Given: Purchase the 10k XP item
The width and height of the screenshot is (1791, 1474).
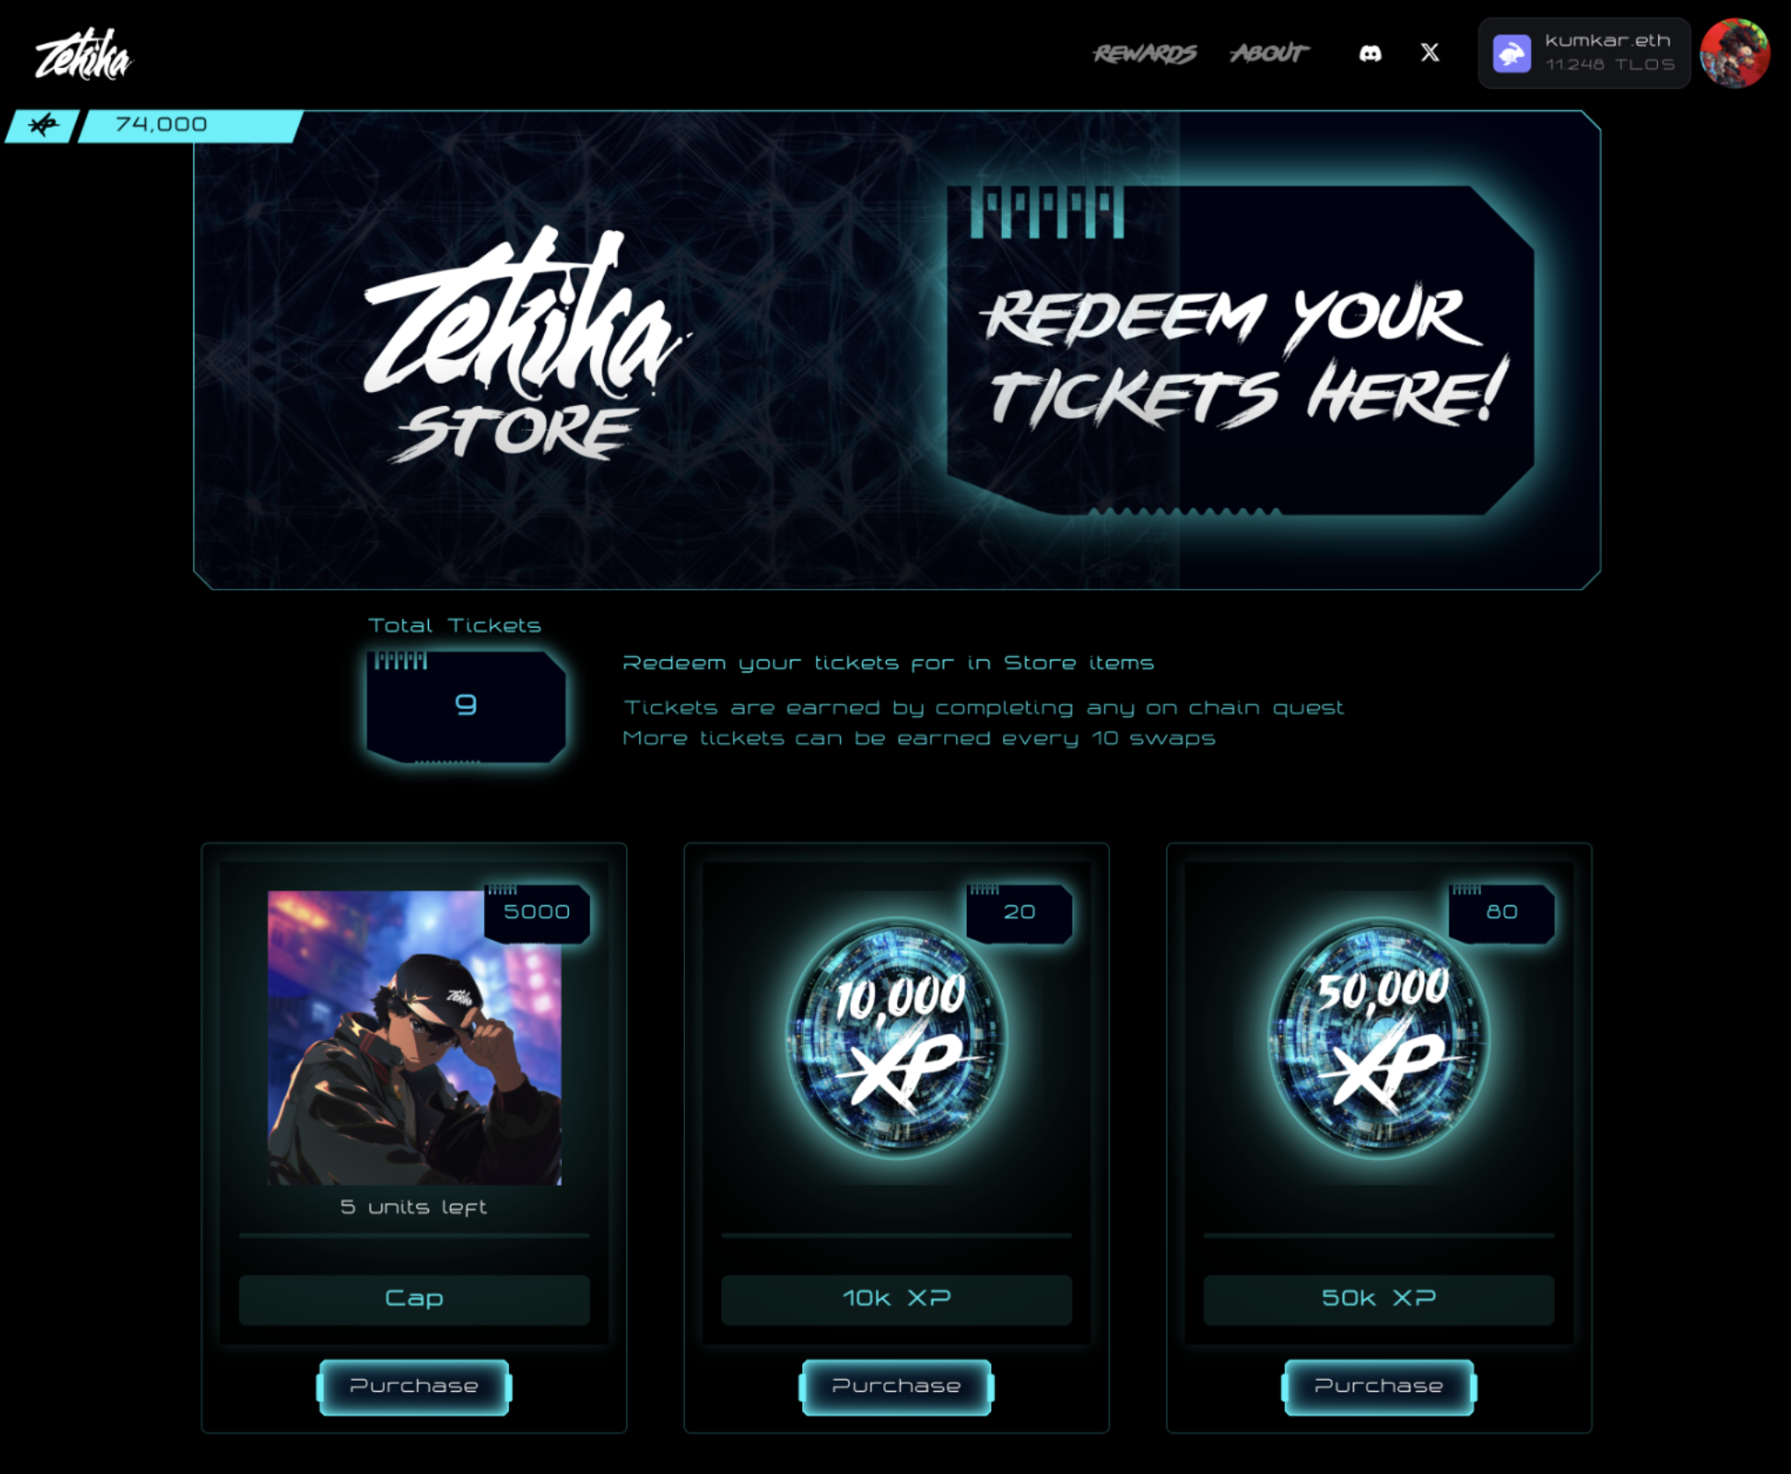Looking at the screenshot, I should coord(896,1387).
